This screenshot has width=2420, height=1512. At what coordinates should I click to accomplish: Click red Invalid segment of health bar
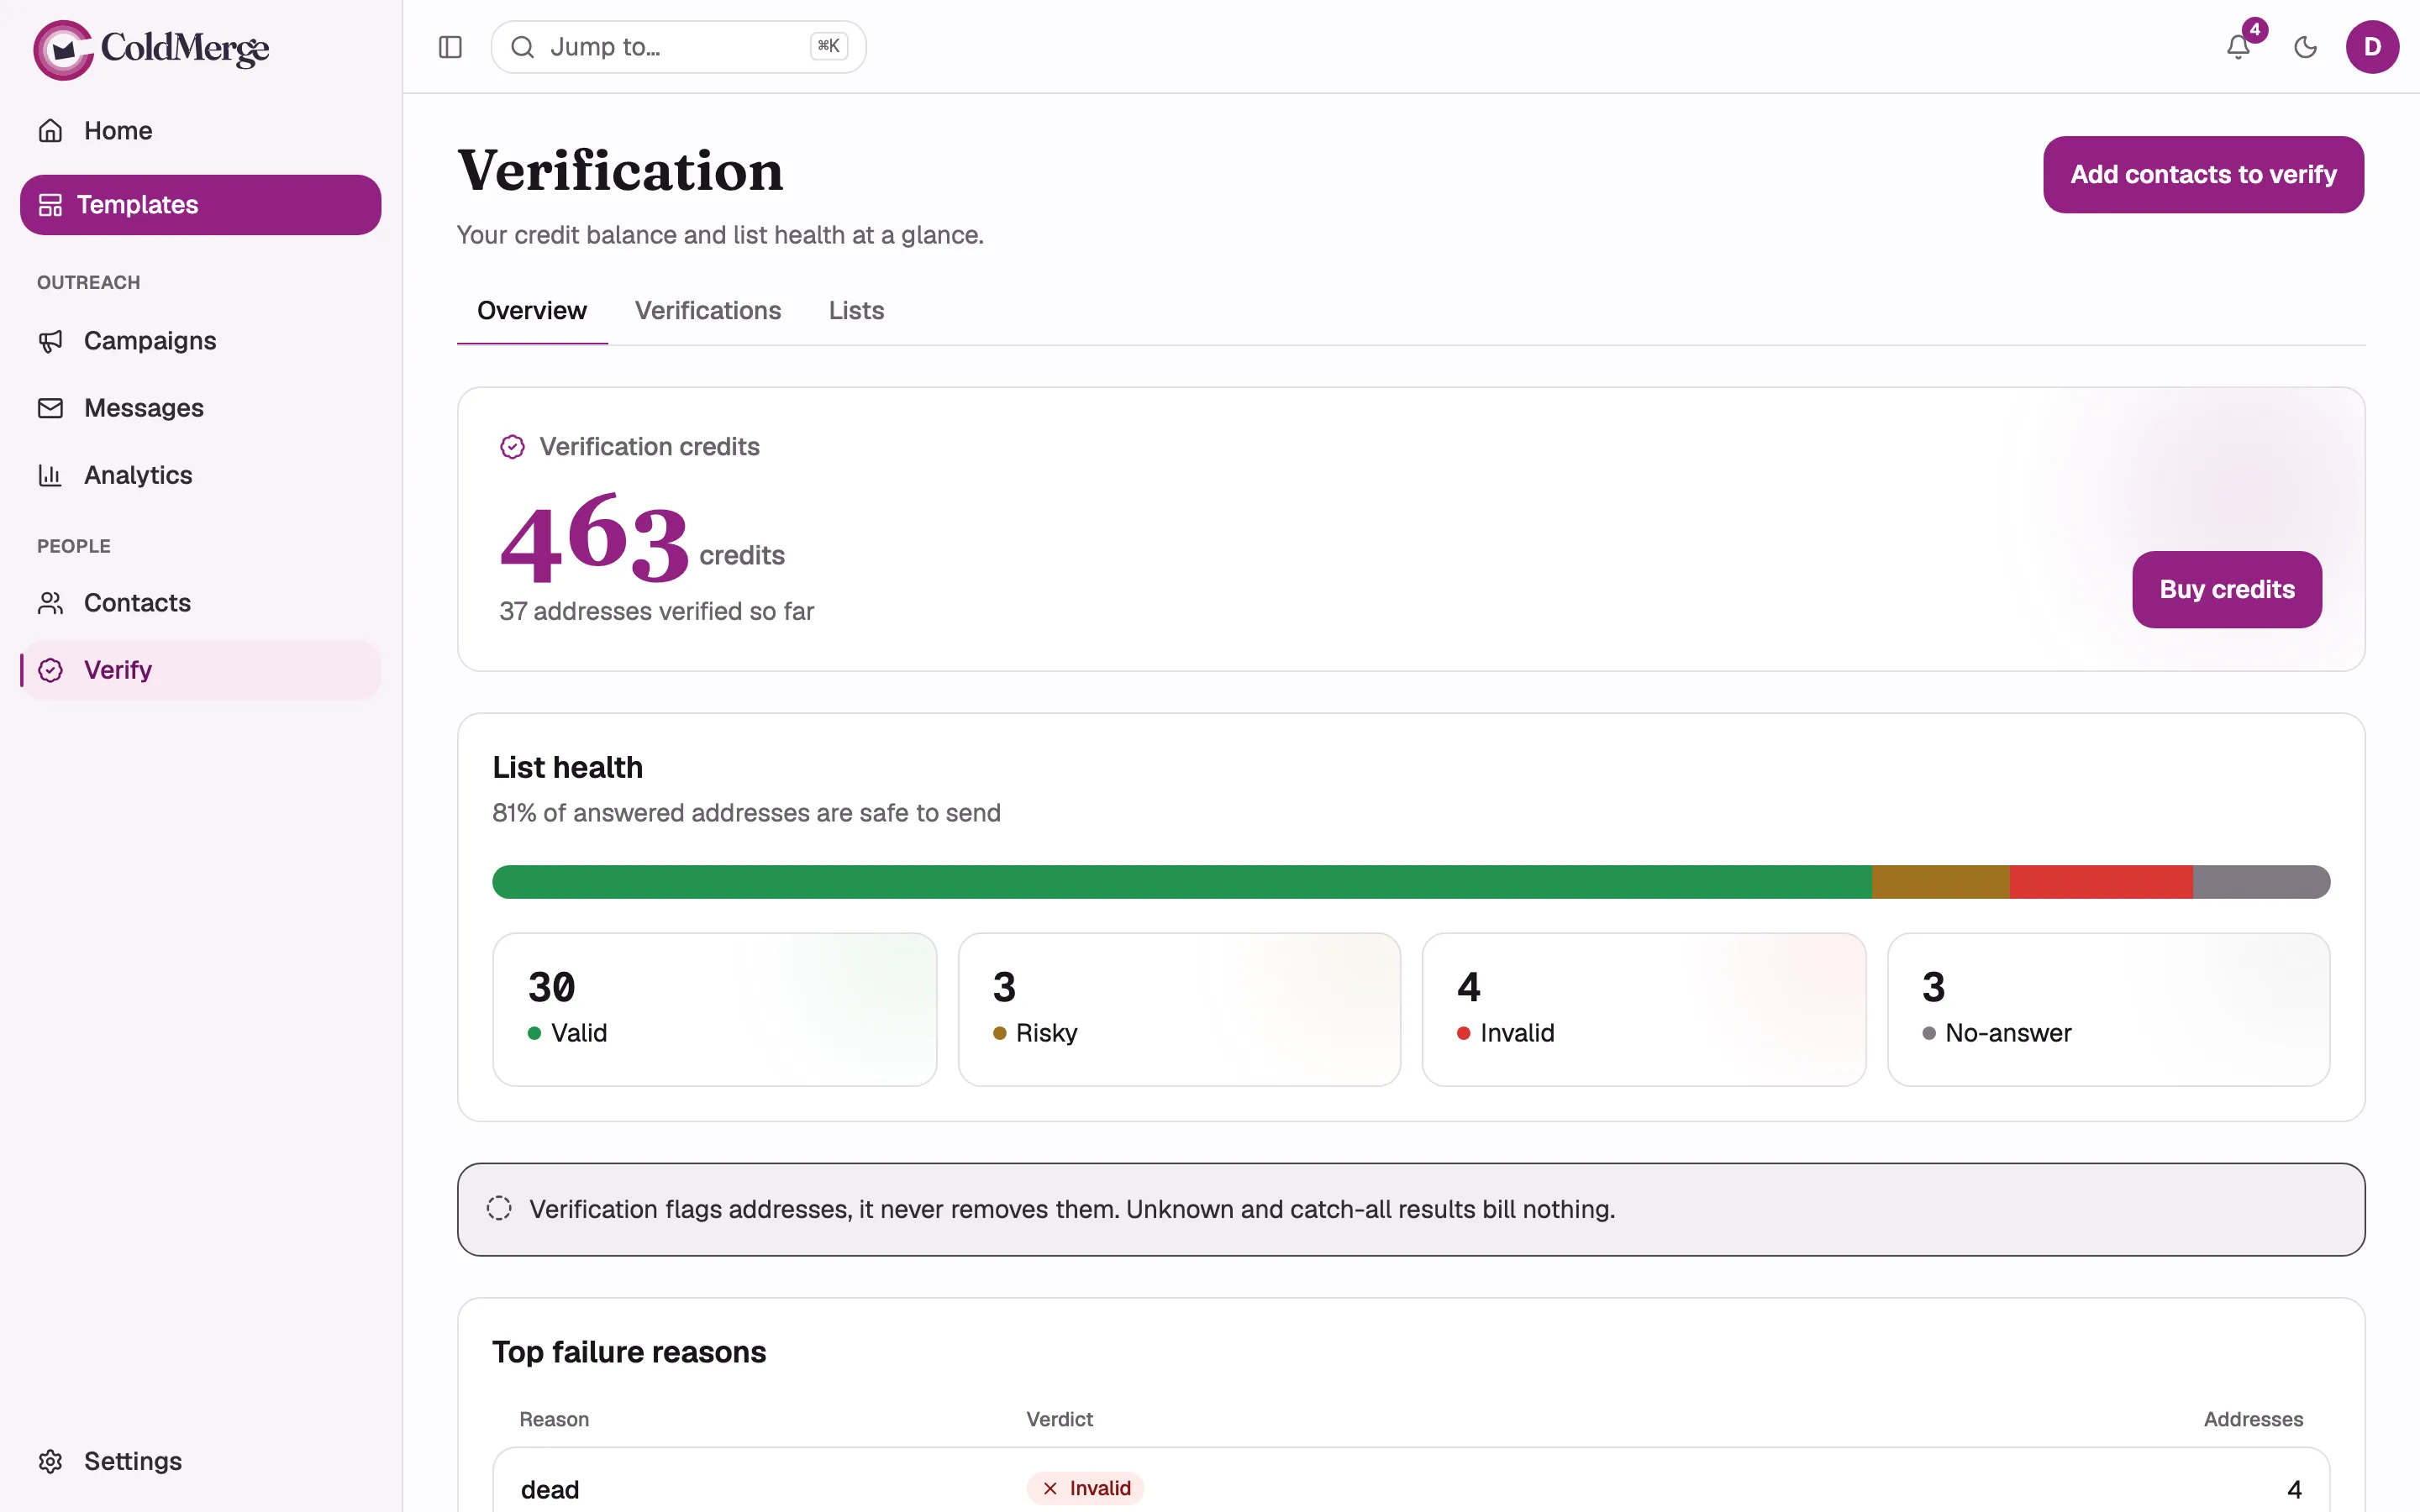tap(2101, 882)
